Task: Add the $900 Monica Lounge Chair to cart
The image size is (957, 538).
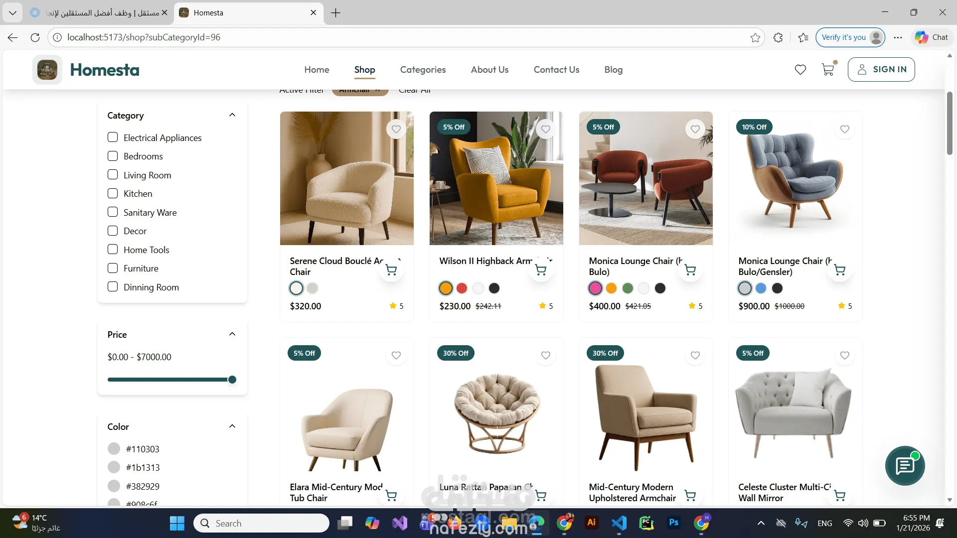Action: click(839, 270)
